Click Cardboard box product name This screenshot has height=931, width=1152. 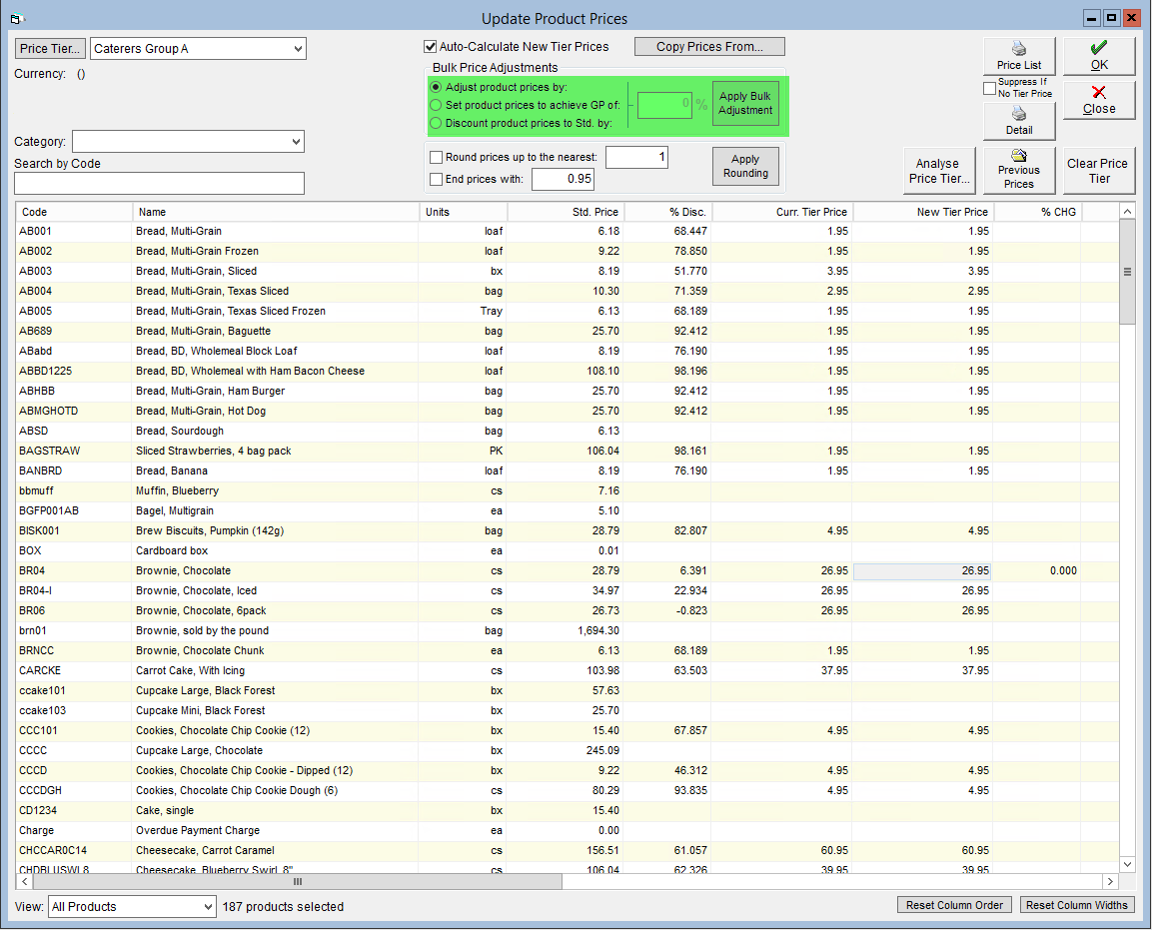172,550
